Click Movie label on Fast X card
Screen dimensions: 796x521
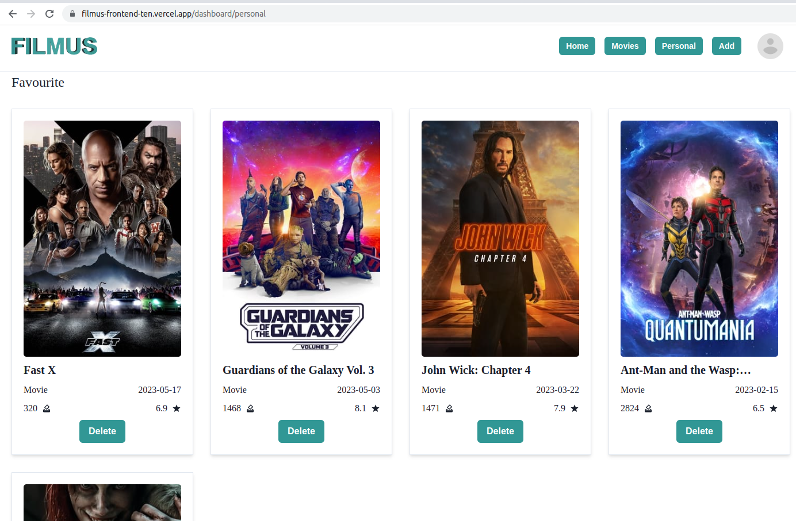point(36,390)
